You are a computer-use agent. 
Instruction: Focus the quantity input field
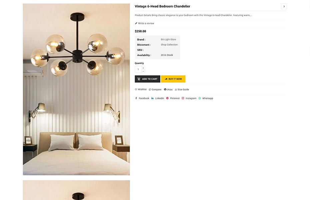click(138, 69)
